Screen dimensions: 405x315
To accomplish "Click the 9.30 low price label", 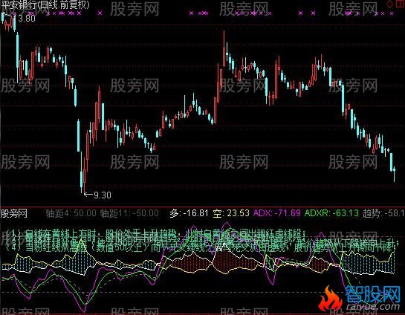I will [102, 195].
